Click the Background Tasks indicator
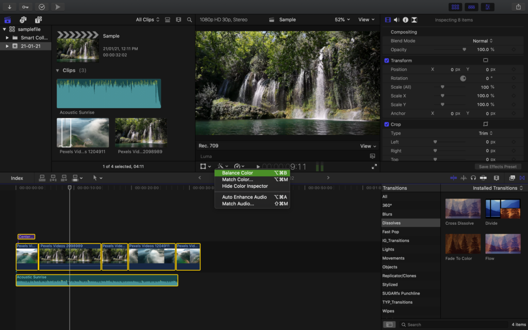This screenshot has height=330, width=528. (58, 6)
